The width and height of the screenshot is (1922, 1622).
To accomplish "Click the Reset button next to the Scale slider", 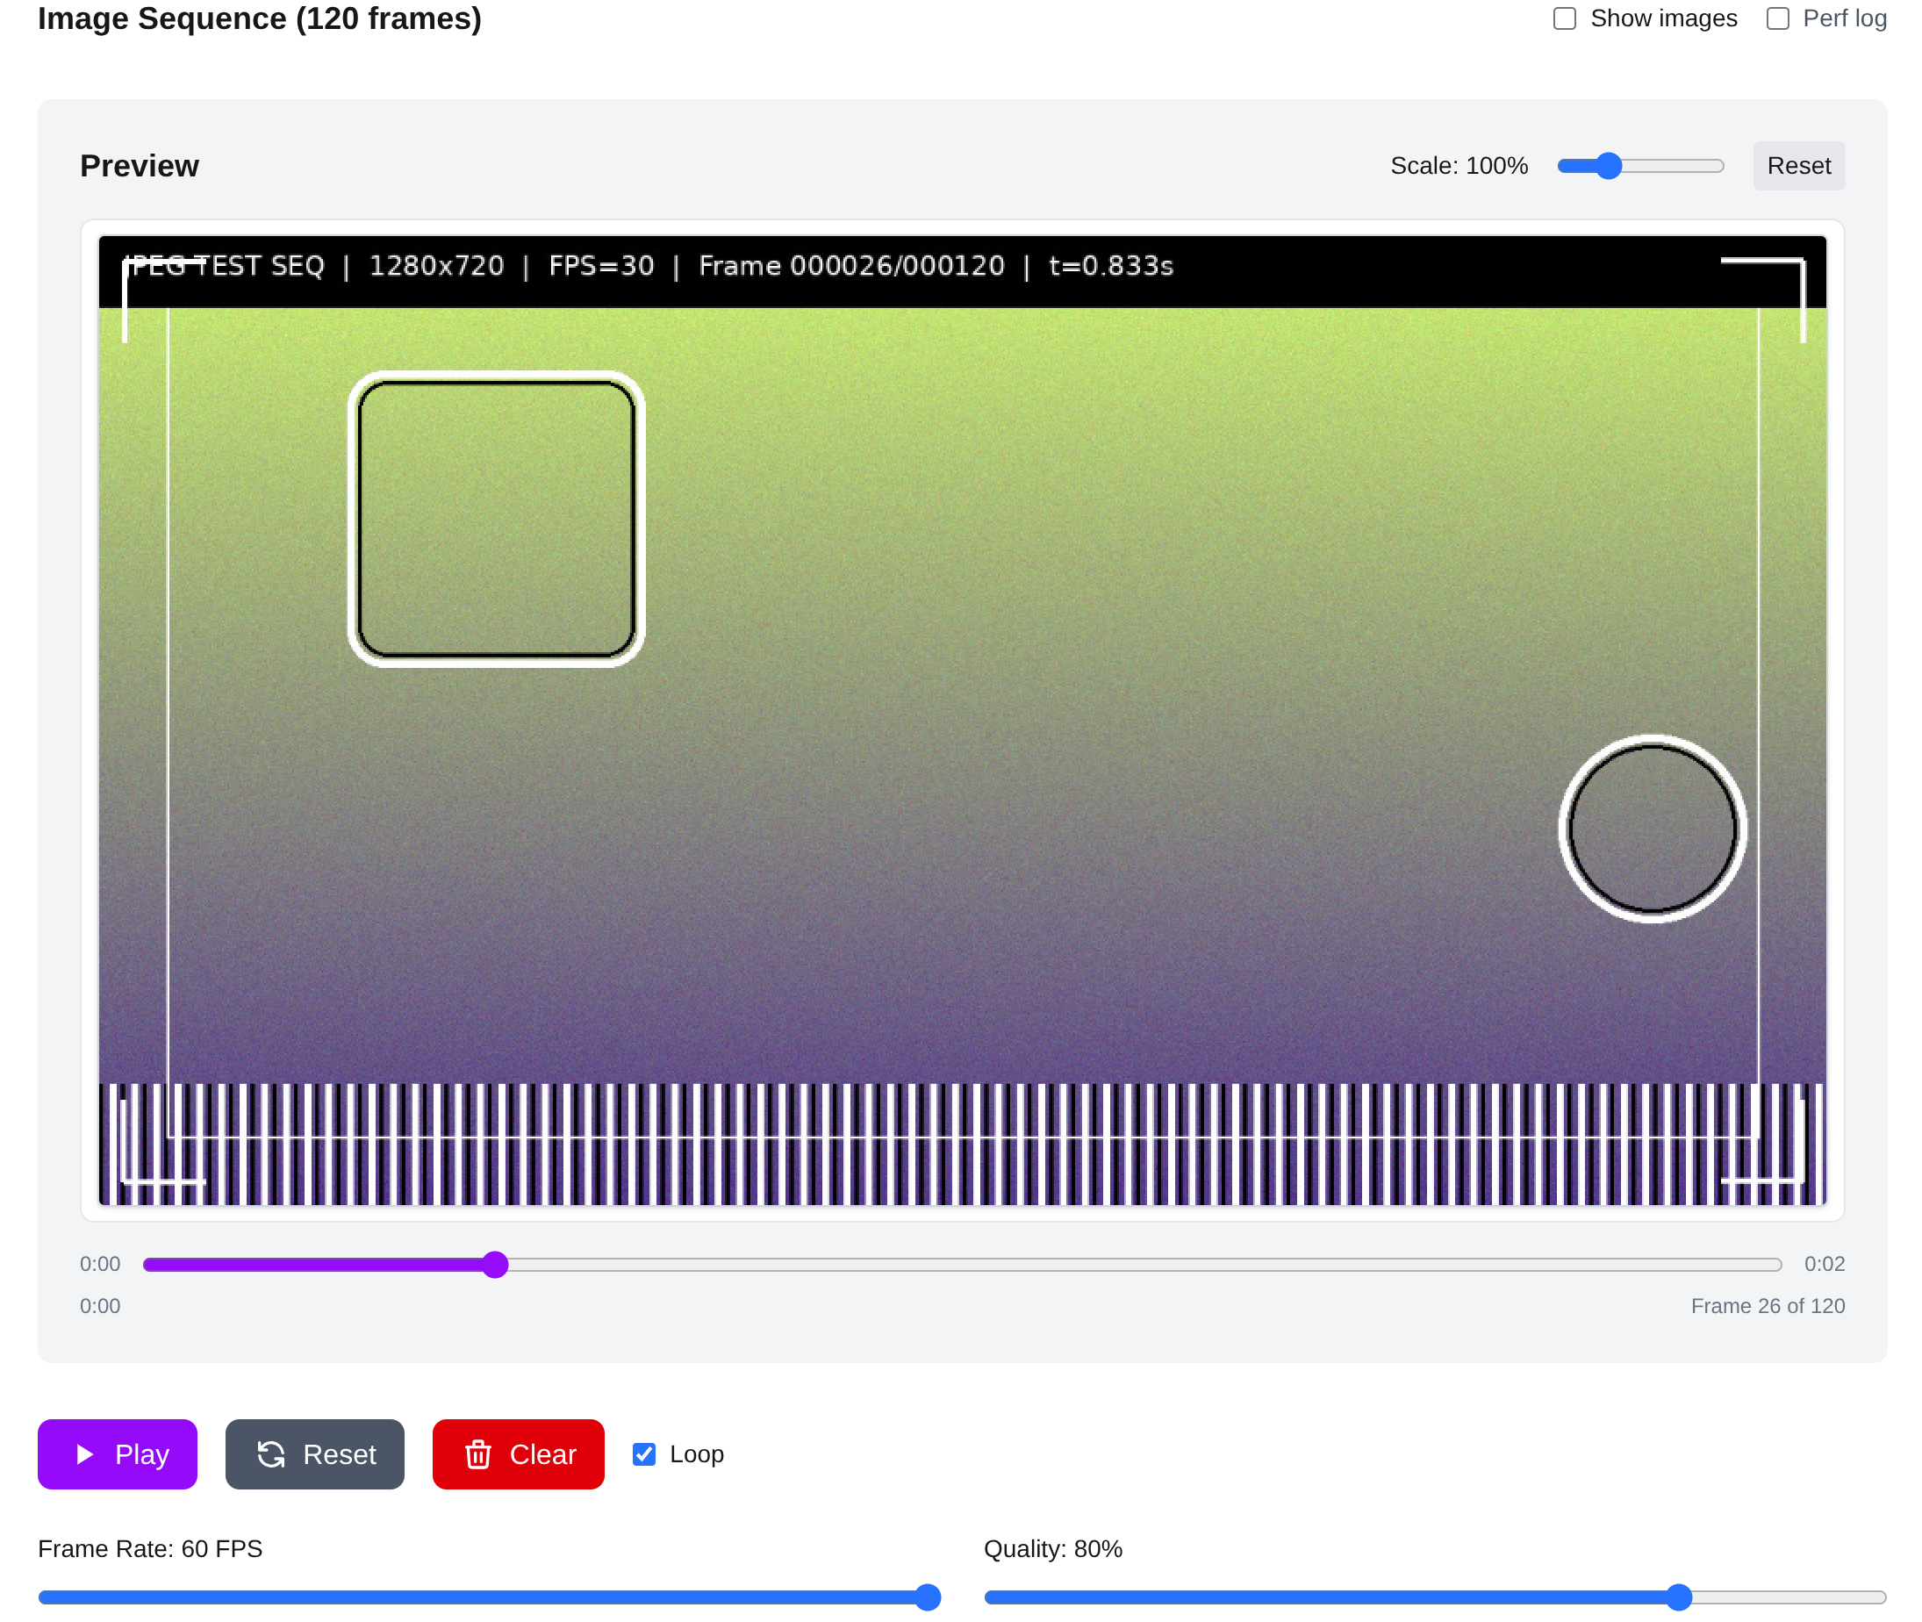I will [1798, 166].
